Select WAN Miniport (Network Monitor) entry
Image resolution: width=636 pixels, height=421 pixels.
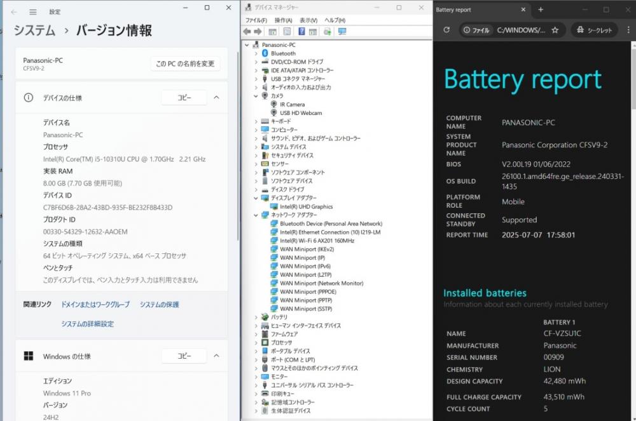(x=321, y=283)
